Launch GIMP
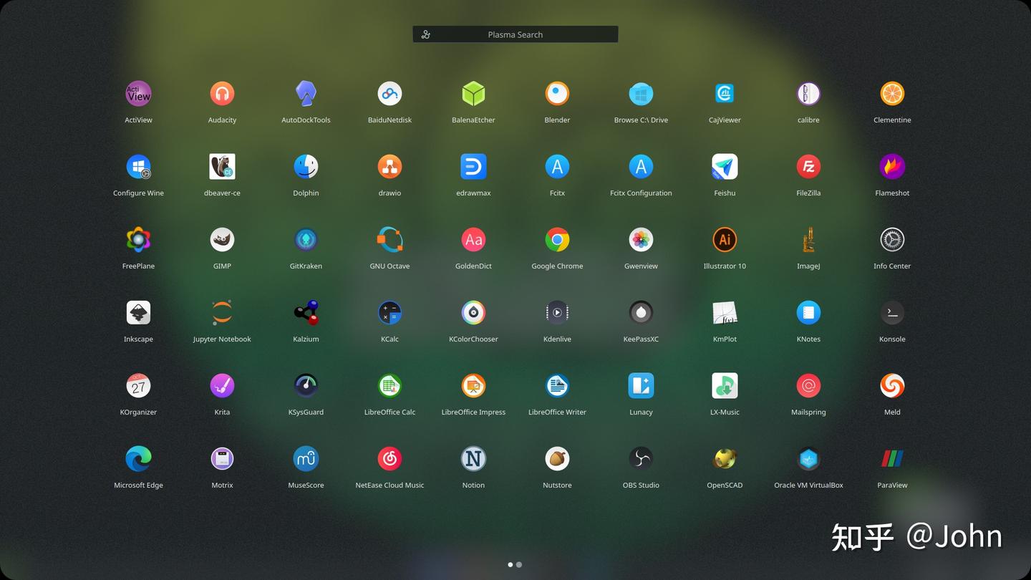Viewport: 1031px width, 580px height. (x=222, y=240)
